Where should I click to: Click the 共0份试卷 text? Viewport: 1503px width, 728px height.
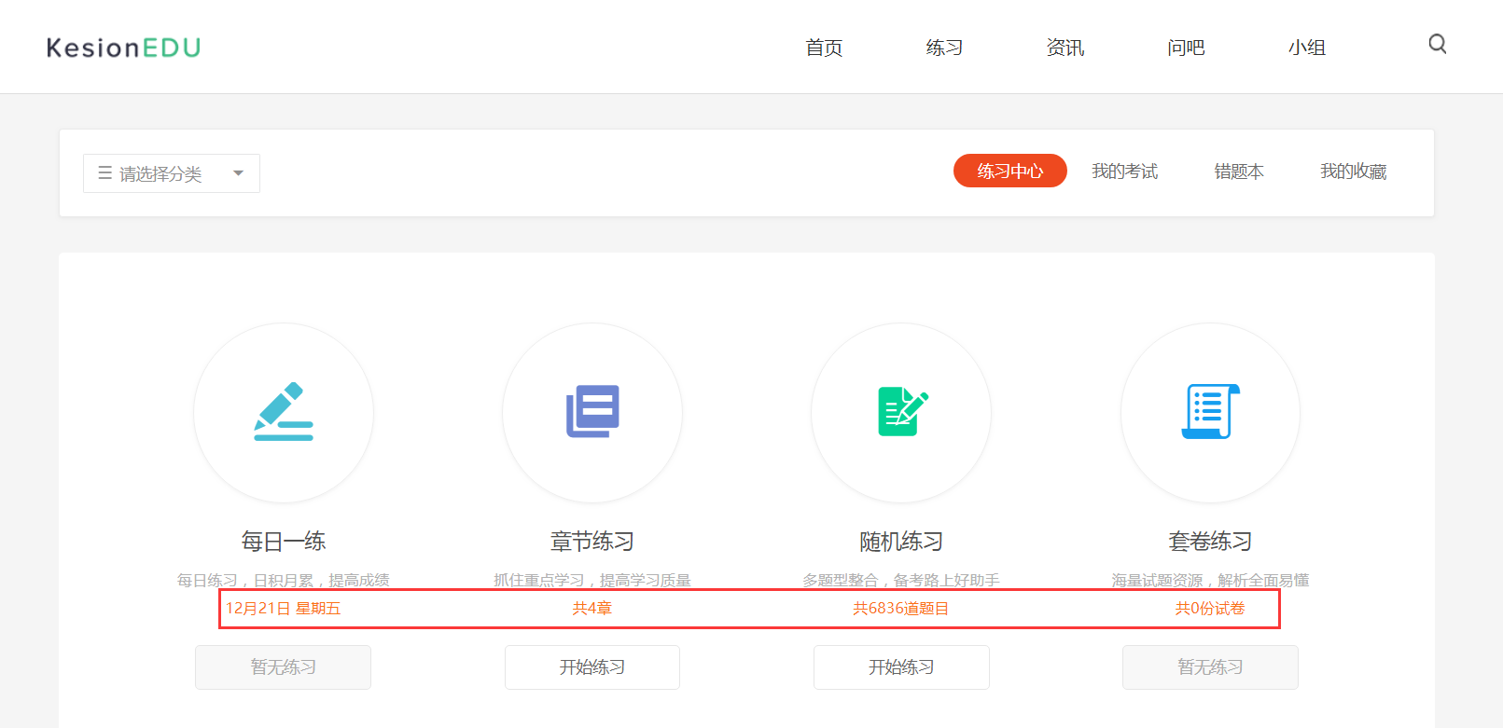[1210, 609]
